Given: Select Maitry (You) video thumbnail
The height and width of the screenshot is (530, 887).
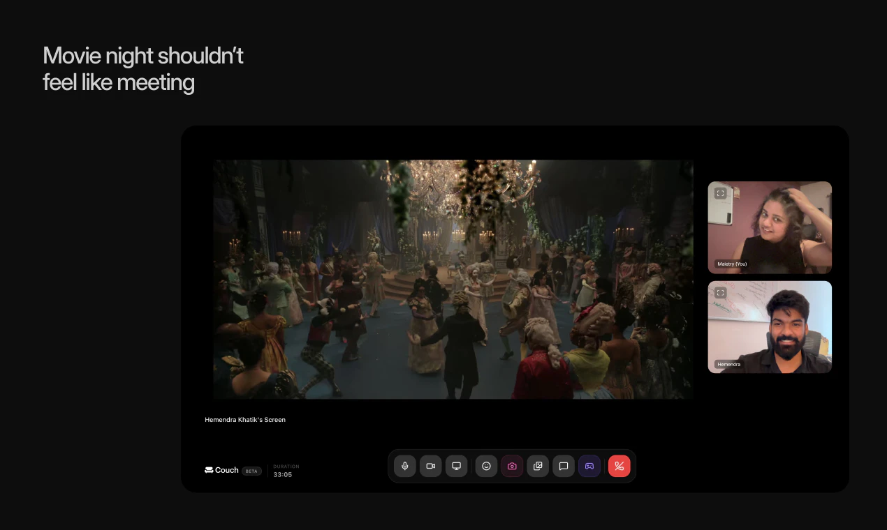Looking at the screenshot, I should click(770, 227).
